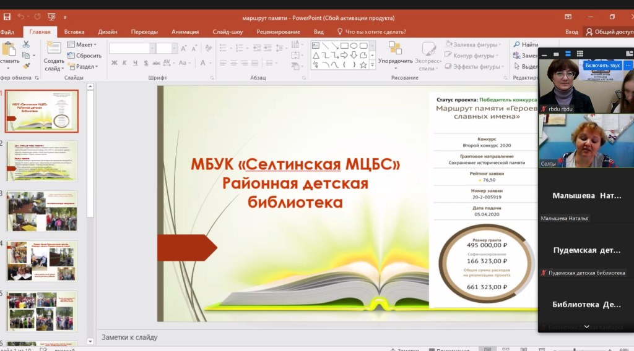Image resolution: width=634 pixels, height=351 pixels.
Task: Select the Format Painter brush icon
Action: point(26,66)
